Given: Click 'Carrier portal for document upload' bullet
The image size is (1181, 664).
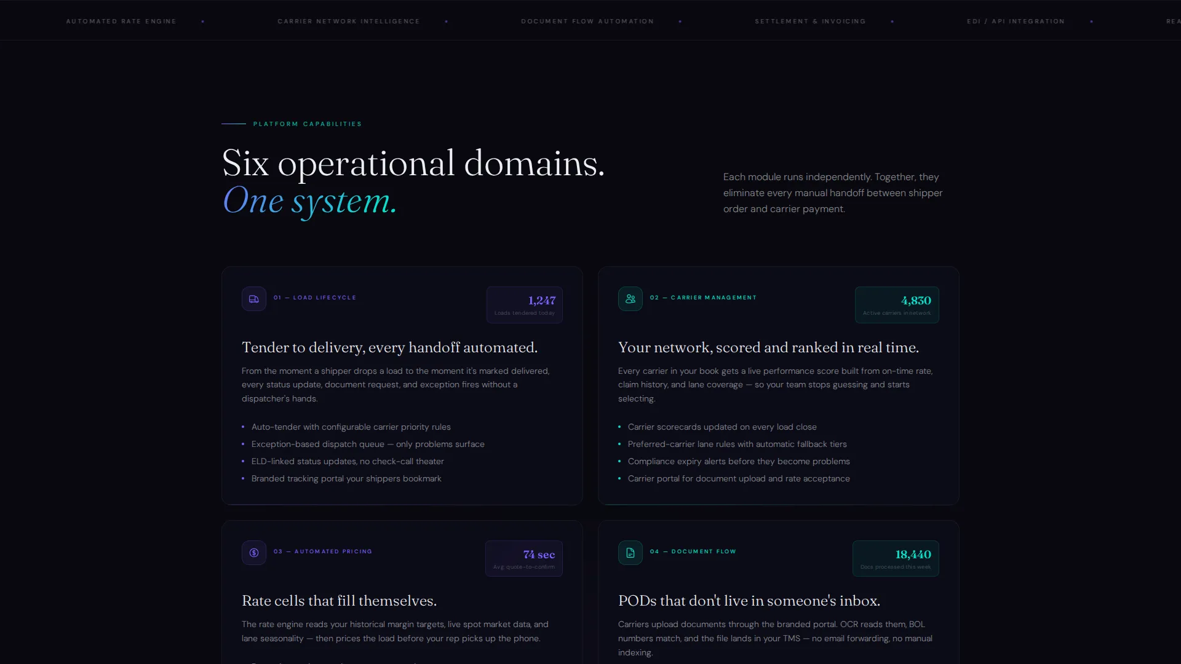Looking at the screenshot, I should (x=739, y=479).
